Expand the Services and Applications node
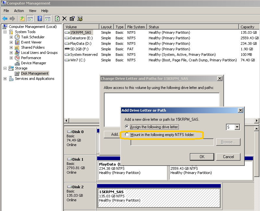Viewport: 260px width, 211px height. point(5,79)
